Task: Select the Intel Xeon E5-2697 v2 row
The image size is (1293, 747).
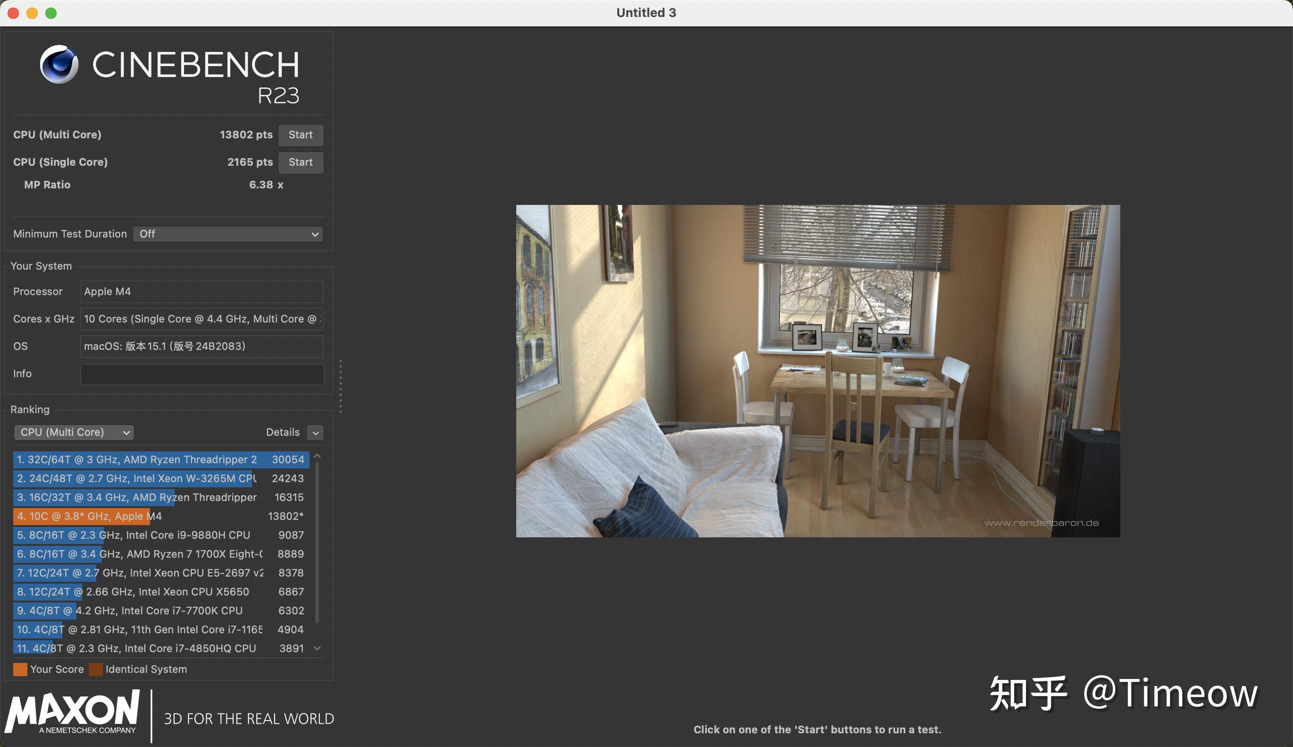Action: [161, 573]
